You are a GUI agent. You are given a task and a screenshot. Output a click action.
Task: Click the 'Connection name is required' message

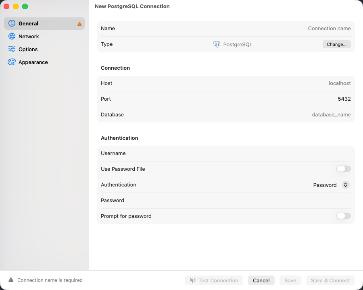[x=50, y=280]
